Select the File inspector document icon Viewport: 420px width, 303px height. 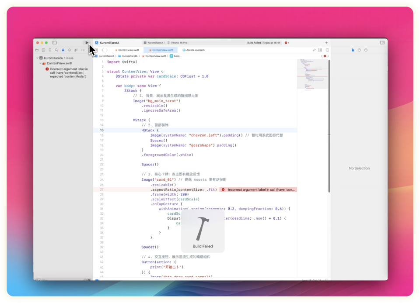click(x=353, y=50)
